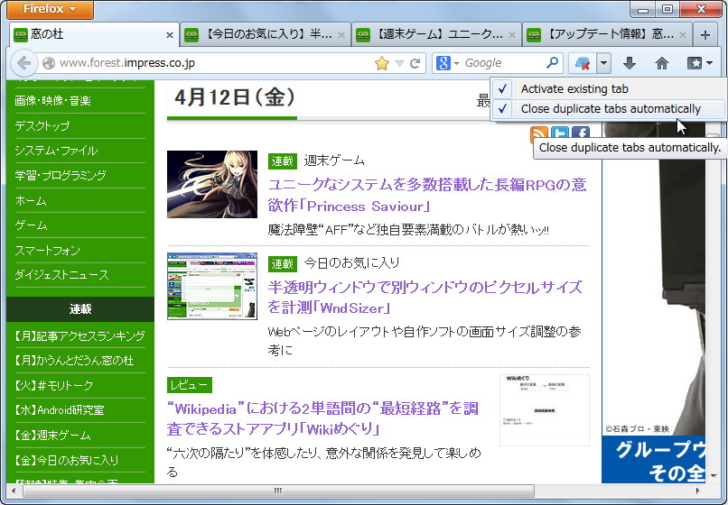This screenshot has width=728, height=505.
Task: Click the duplicate tabs closer toolbar icon
Action: [583, 63]
